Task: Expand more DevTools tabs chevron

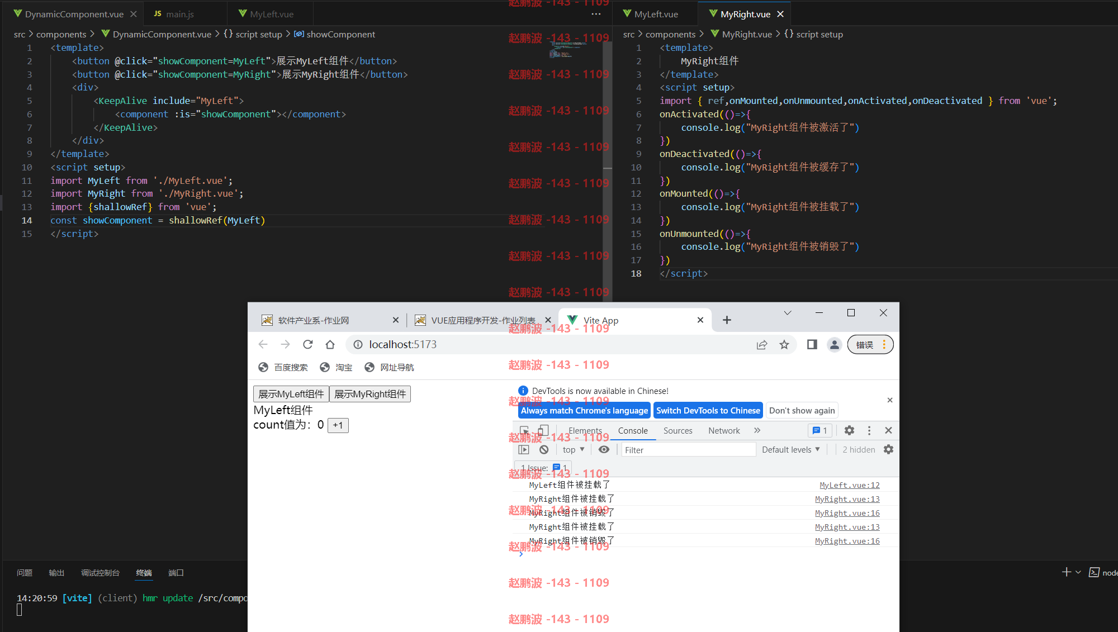Action: 757,430
